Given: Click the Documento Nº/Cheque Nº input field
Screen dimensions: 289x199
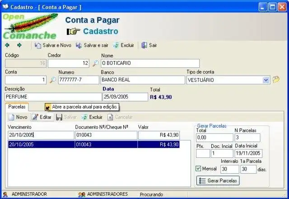Looking at the screenshot, I should pyautogui.click(x=106, y=135).
